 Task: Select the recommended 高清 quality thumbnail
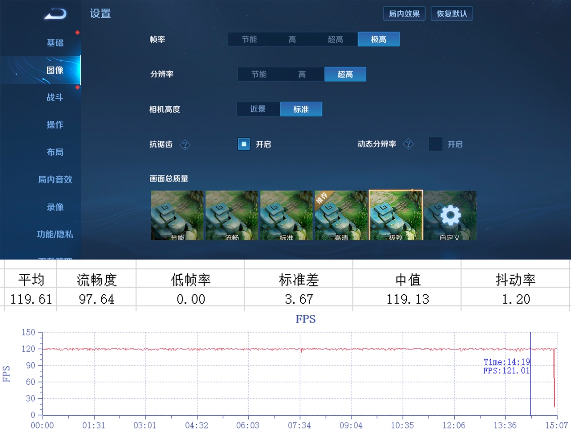tap(340, 215)
